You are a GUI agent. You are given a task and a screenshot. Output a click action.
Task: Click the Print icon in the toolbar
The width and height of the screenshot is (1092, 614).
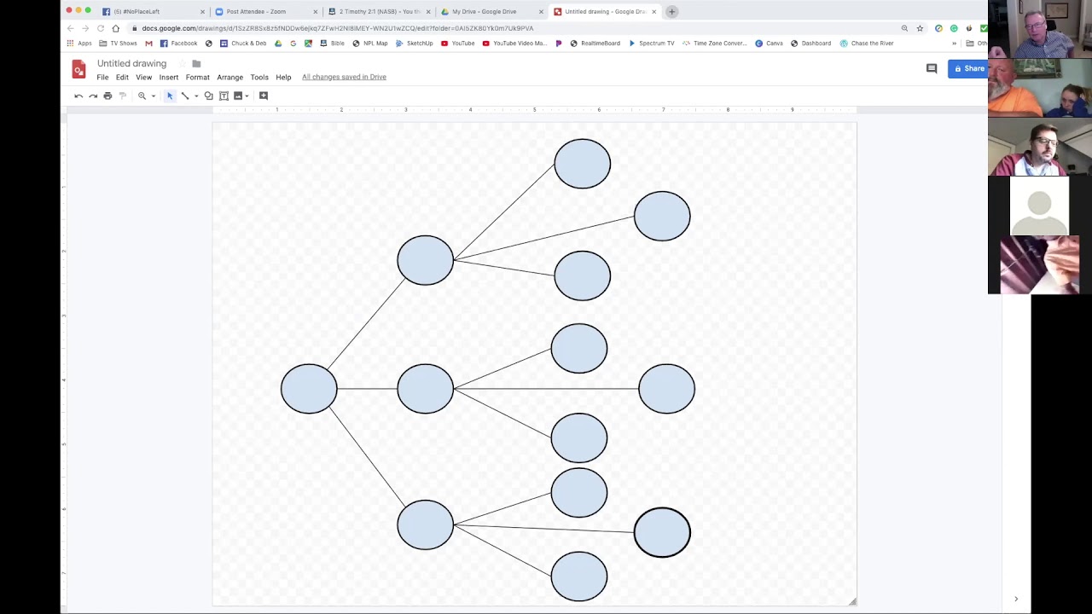pyautogui.click(x=107, y=96)
